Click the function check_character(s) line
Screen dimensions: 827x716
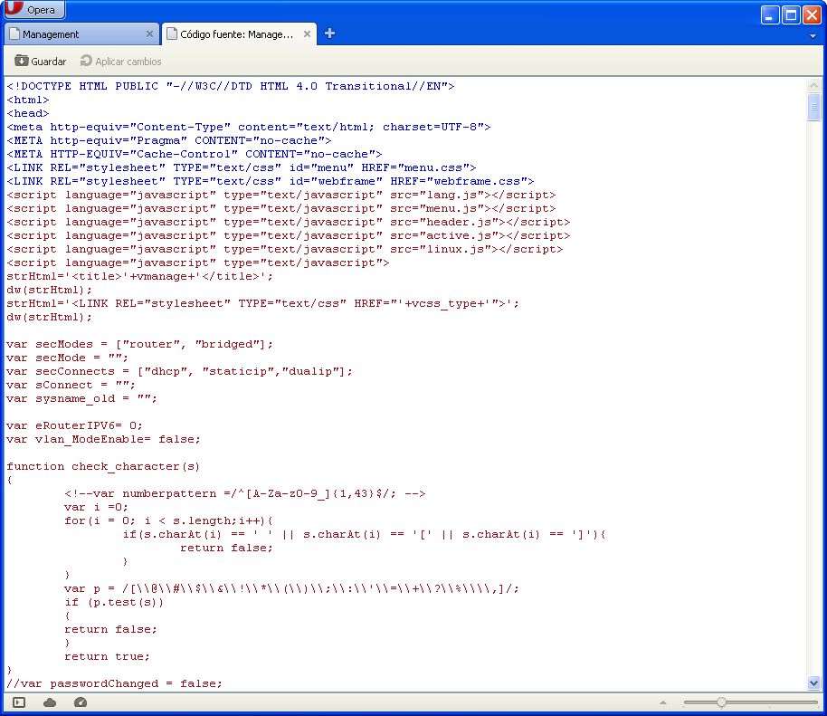pyautogui.click(x=103, y=466)
